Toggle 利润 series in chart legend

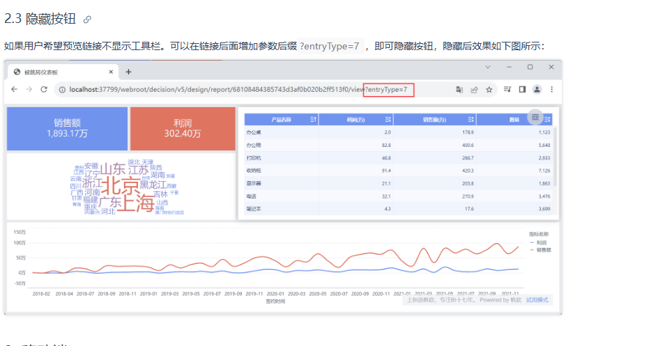coord(537,242)
